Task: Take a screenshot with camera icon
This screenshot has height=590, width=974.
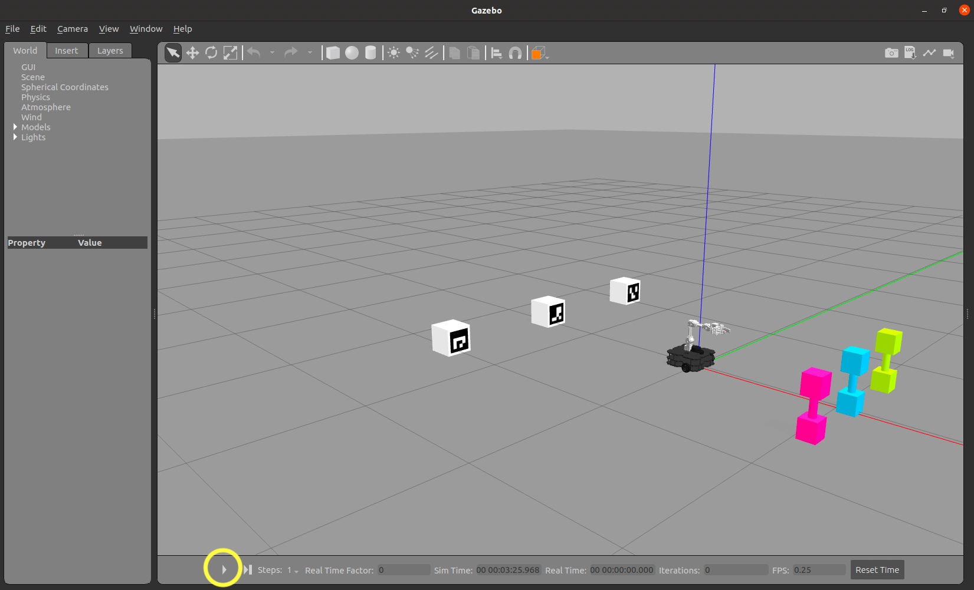Action: (891, 53)
